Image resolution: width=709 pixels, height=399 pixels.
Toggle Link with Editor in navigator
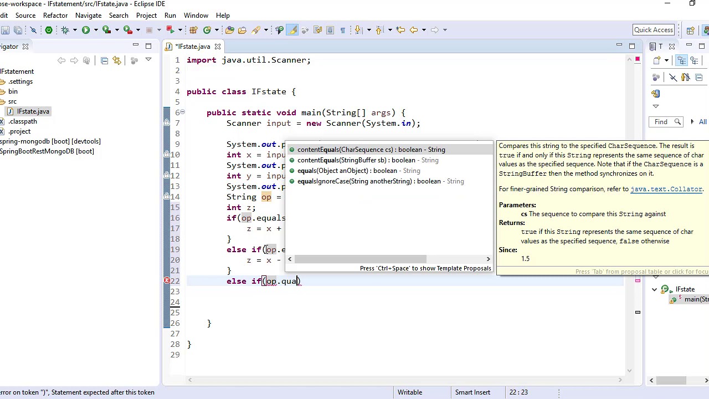(116, 60)
